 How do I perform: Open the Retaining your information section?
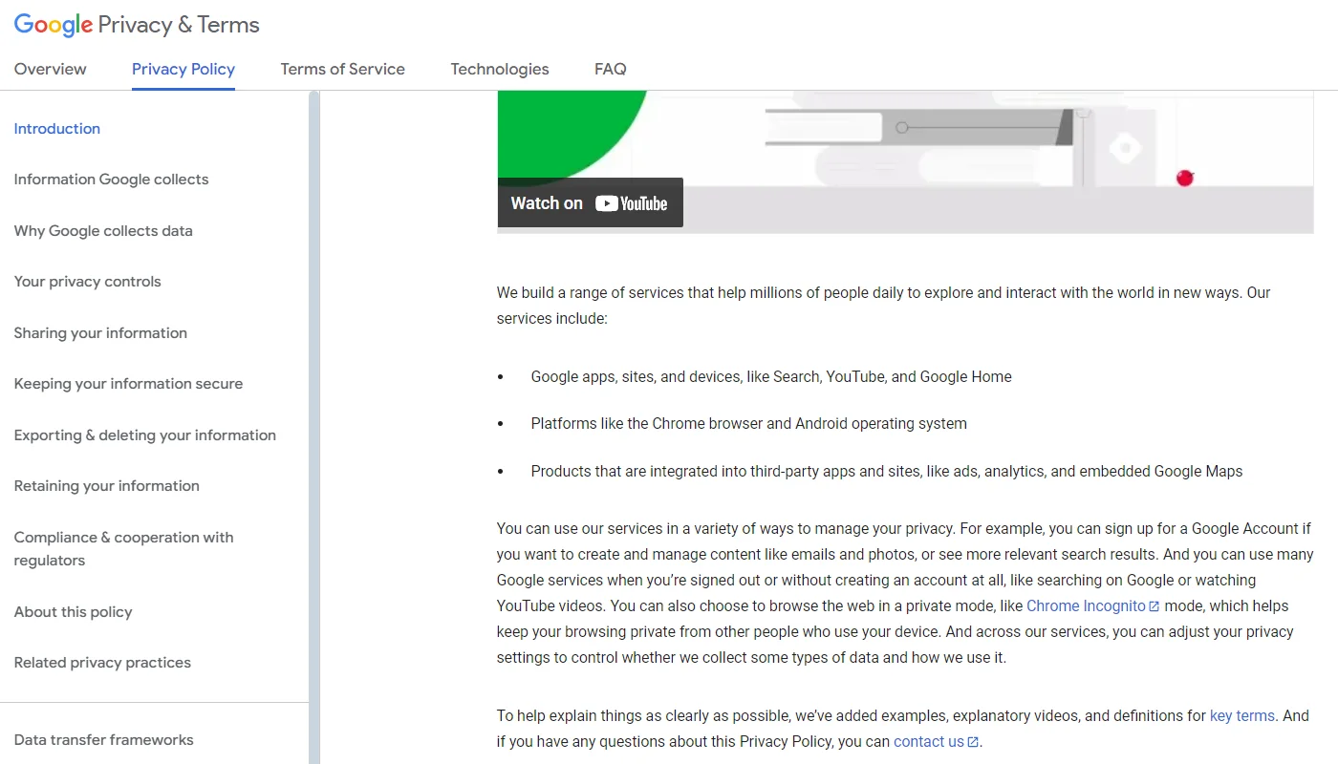click(x=105, y=485)
